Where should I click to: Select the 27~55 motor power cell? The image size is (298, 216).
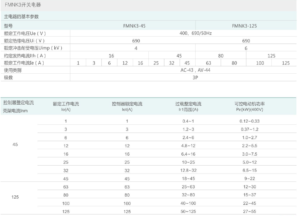click(249, 211)
